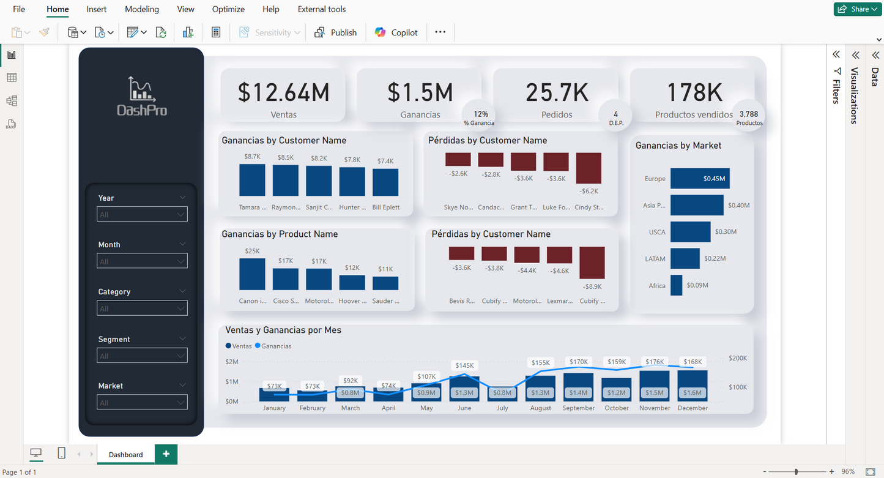Image resolution: width=884 pixels, height=478 pixels.
Task: Click the Cindy St... loss bar
Action: (589, 168)
